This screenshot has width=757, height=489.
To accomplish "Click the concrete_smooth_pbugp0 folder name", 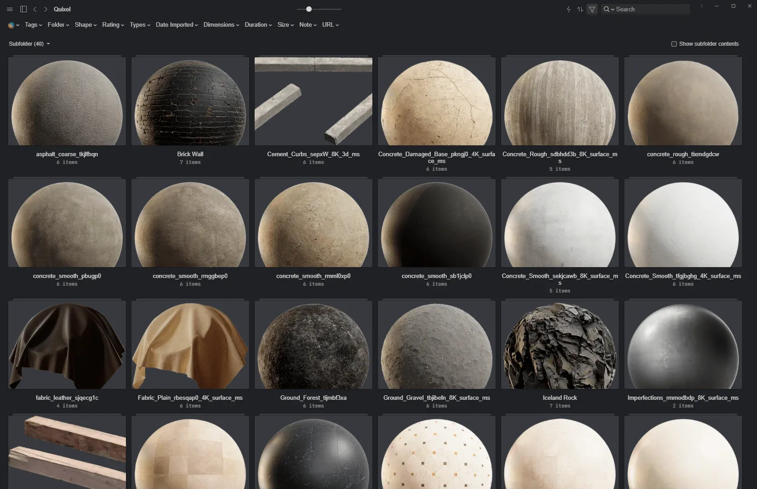I will [67, 276].
